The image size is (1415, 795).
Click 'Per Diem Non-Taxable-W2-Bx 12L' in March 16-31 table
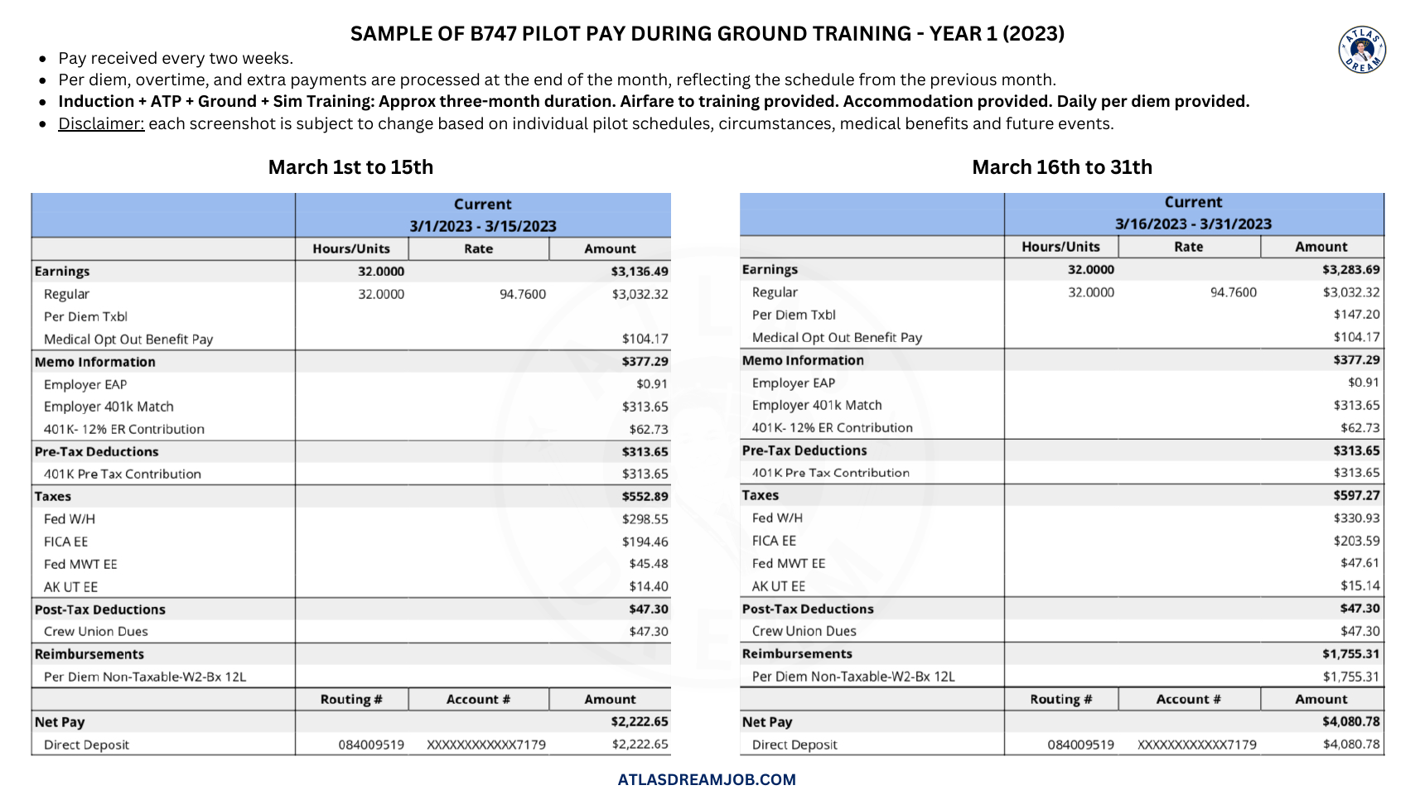853,677
